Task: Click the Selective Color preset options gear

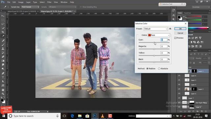Action: pyautogui.click(x=170, y=29)
